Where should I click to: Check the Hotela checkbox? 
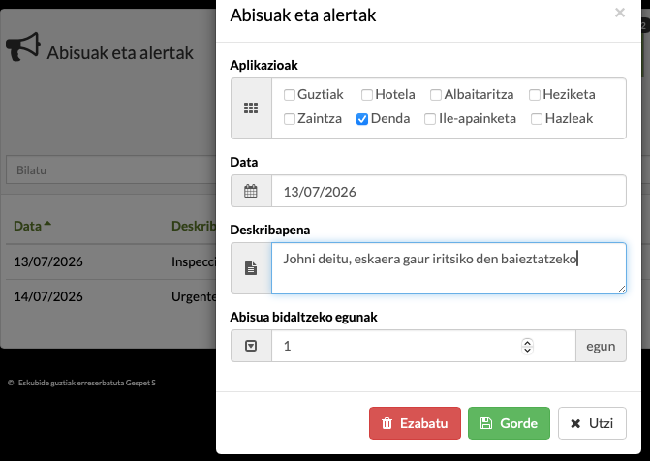[x=367, y=95]
